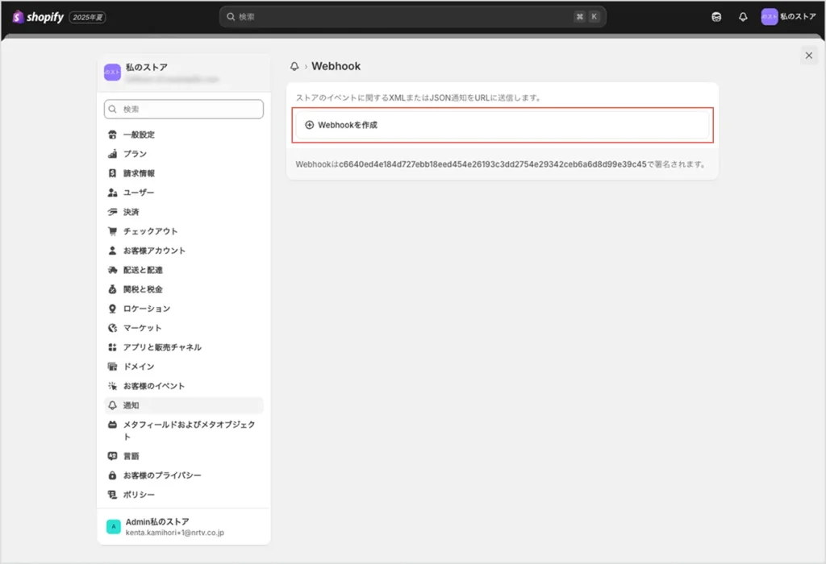Click the Shopify logo in top bar
This screenshot has width=826, height=564.
point(37,17)
